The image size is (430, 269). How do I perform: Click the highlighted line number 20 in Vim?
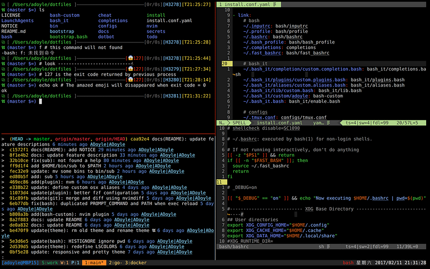coord(224,63)
